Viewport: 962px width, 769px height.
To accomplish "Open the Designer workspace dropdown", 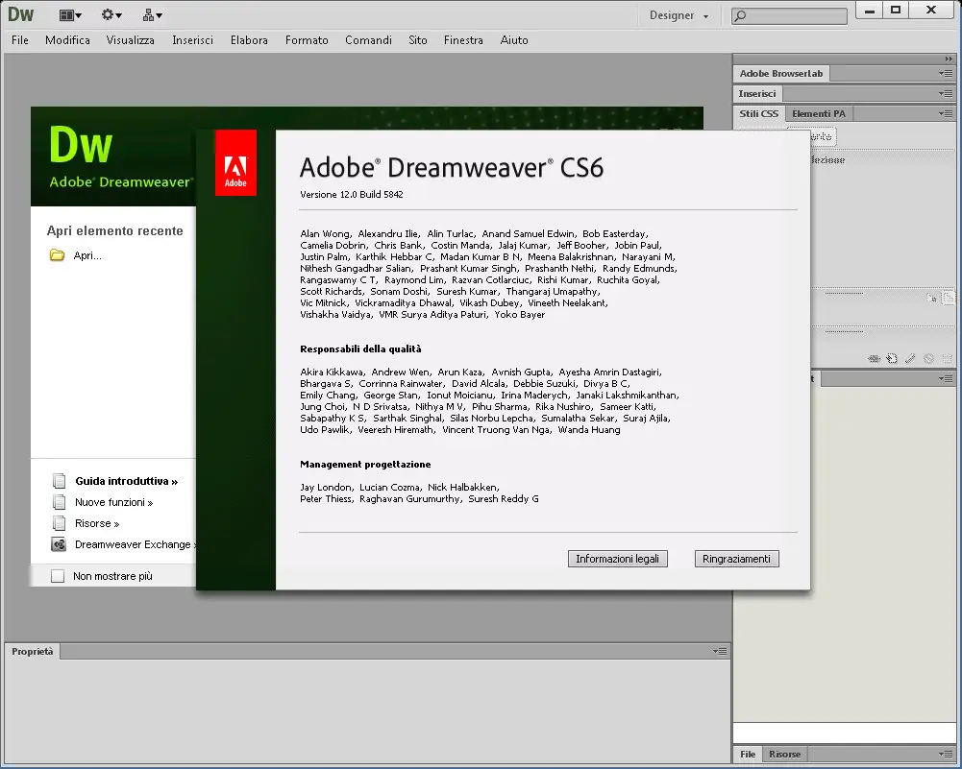I will click(679, 15).
